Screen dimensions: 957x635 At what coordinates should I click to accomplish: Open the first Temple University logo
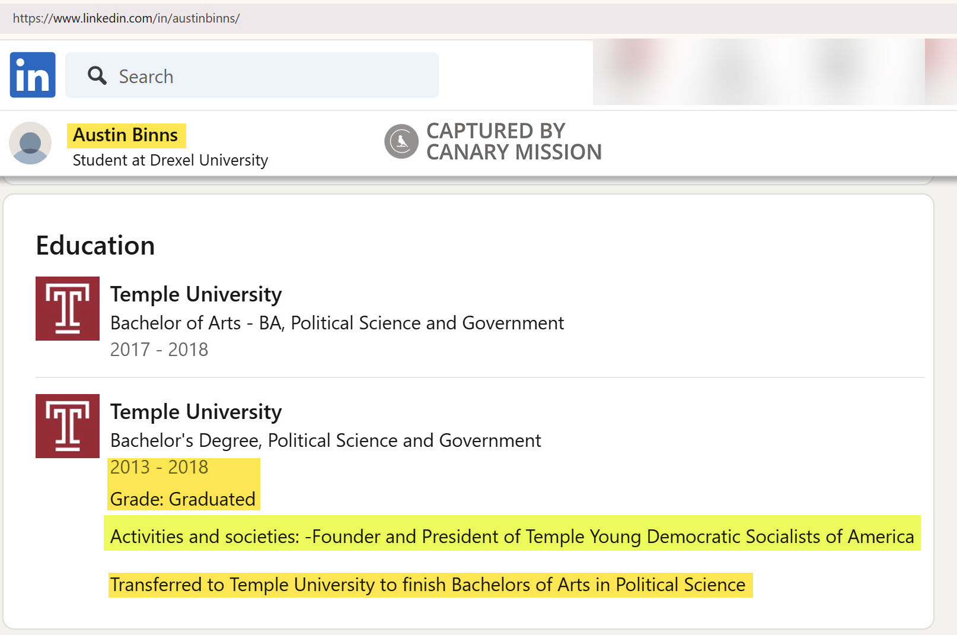click(x=68, y=309)
